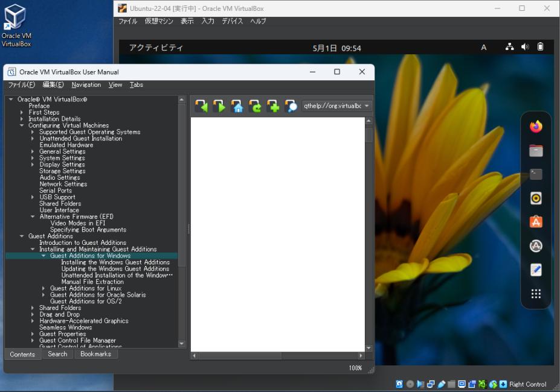Expand the First Steps tree node
The image size is (560, 392).
tap(22, 112)
